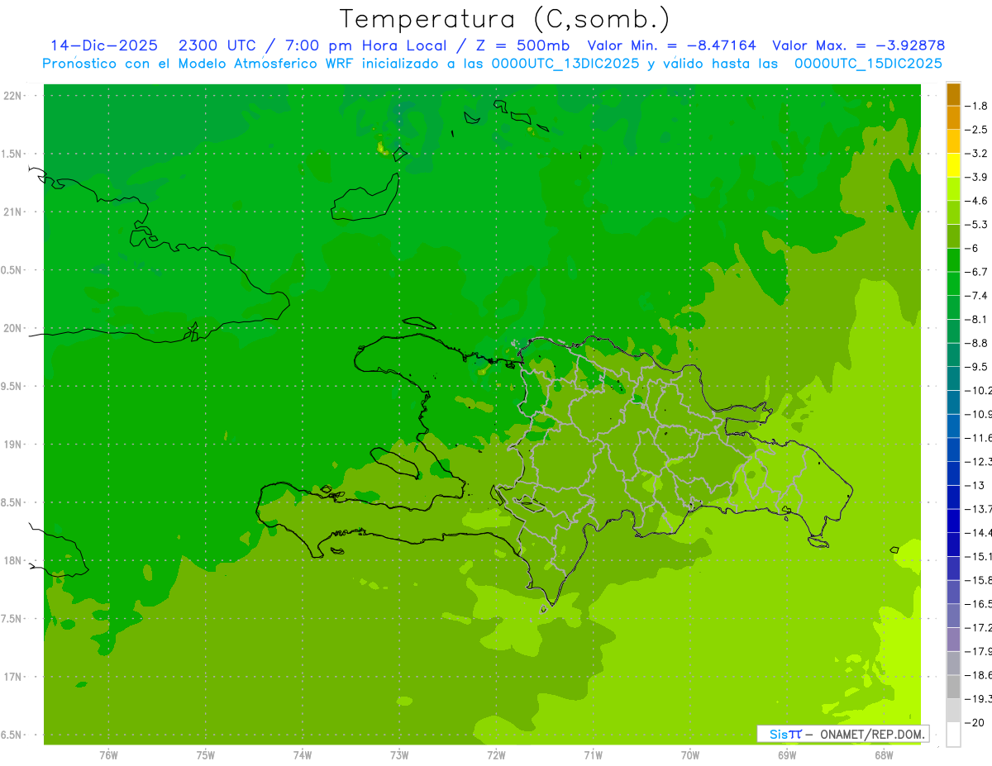
Task: Click the 76W longitude axis label
Action: coord(108,754)
